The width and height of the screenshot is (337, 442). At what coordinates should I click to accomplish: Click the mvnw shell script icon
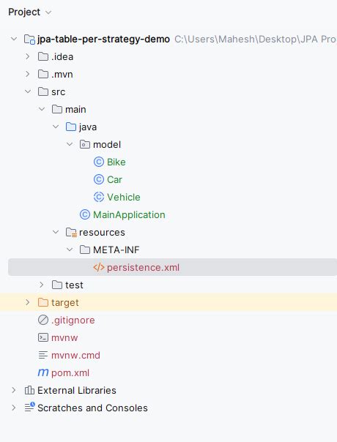click(x=43, y=337)
